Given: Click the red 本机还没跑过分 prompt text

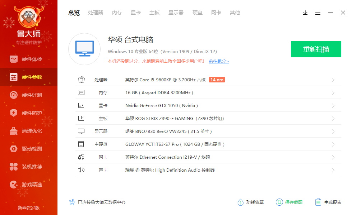Looking at the screenshot, I should point(156,61).
